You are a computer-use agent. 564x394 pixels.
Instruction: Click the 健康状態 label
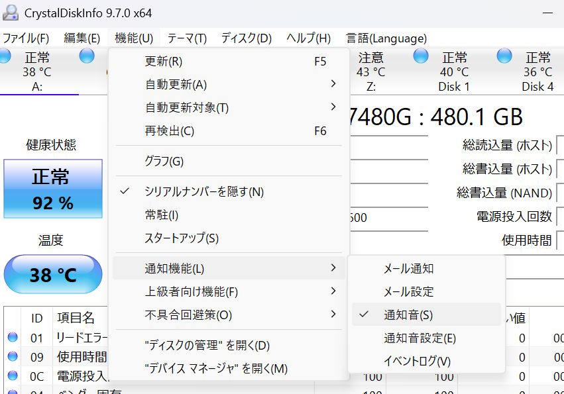pos(51,145)
